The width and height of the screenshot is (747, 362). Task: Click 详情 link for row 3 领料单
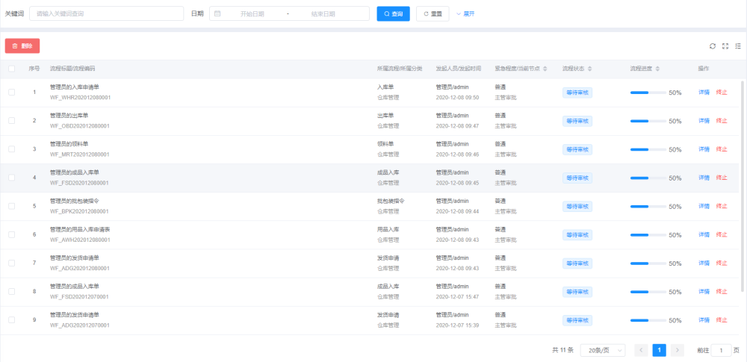click(x=704, y=149)
